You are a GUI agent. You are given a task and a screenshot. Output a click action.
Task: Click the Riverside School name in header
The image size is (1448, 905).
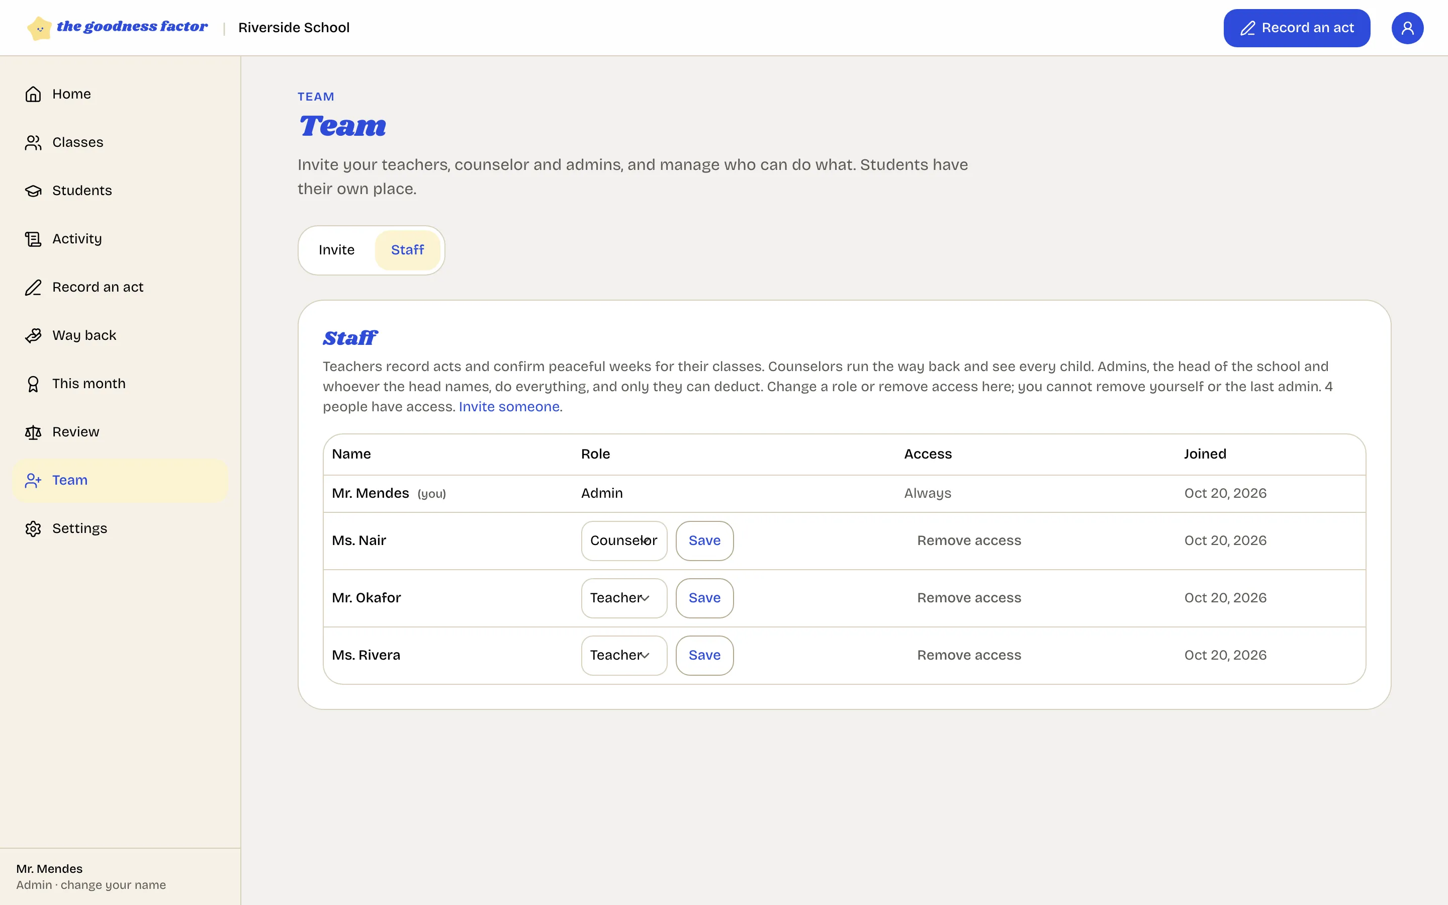[x=294, y=28]
